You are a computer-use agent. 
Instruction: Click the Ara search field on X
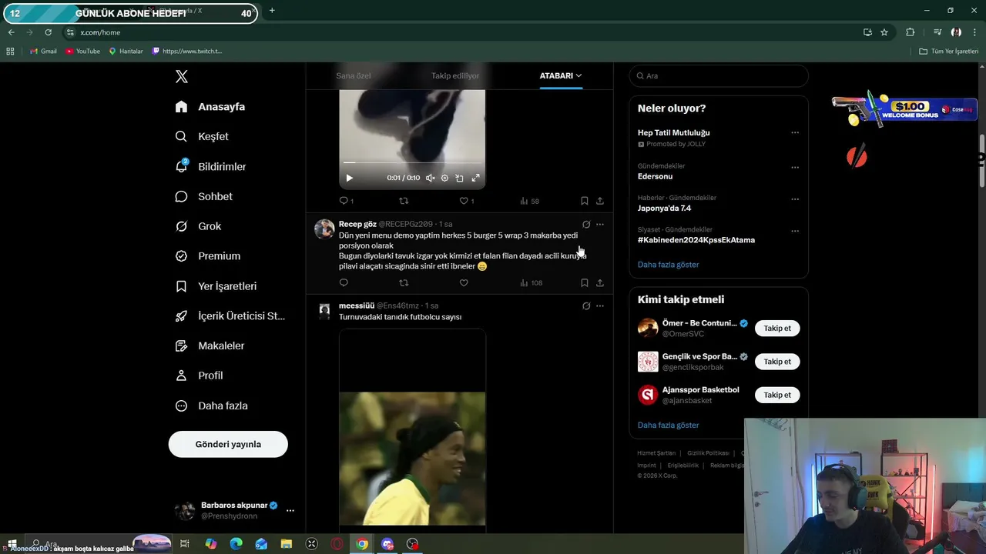point(719,75)
